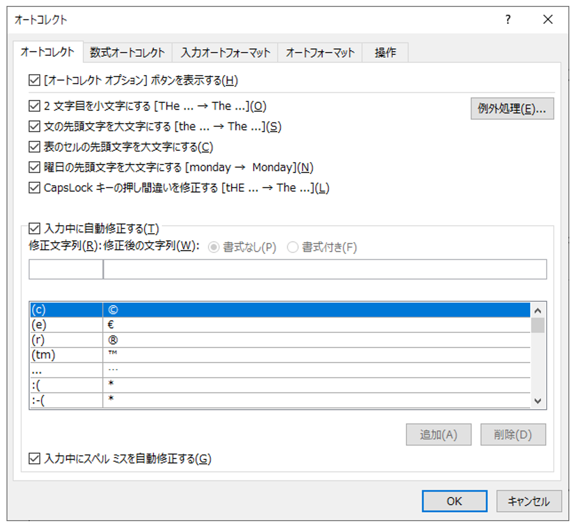Screen dimensions: 577x530
Task: Click the 修正文字列 input field
Action: 66,269
